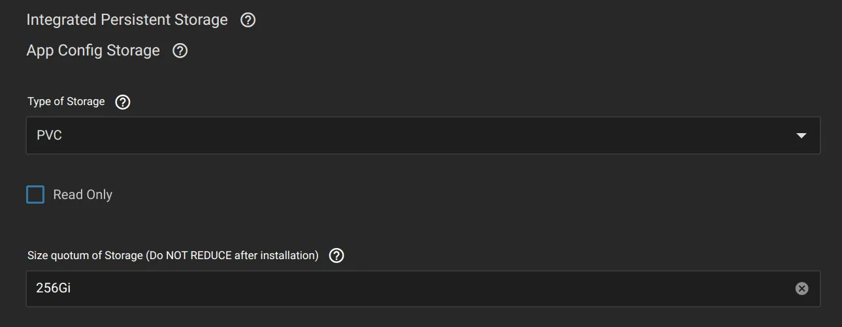The height and width of the screenshot is (327, 842).
Task: Select the PVC value in the storage selector
Action: [x=50, y=136]
